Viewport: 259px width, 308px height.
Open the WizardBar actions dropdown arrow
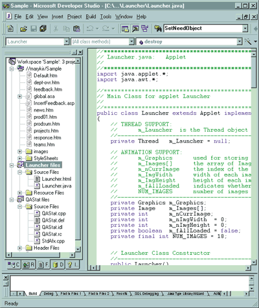coord(255,41)
